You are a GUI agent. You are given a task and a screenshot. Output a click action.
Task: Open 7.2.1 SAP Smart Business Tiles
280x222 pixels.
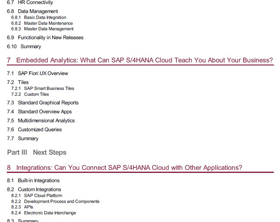pyautogui.click(x=43, y=88)
